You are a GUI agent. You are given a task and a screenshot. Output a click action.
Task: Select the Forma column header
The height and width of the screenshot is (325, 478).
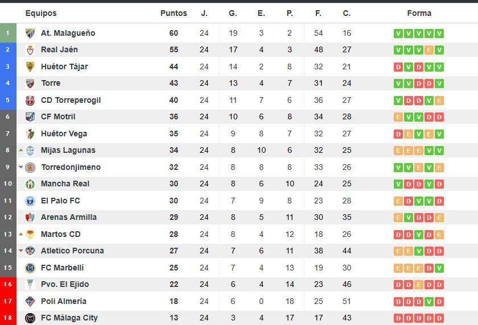(x=419, y=13)
